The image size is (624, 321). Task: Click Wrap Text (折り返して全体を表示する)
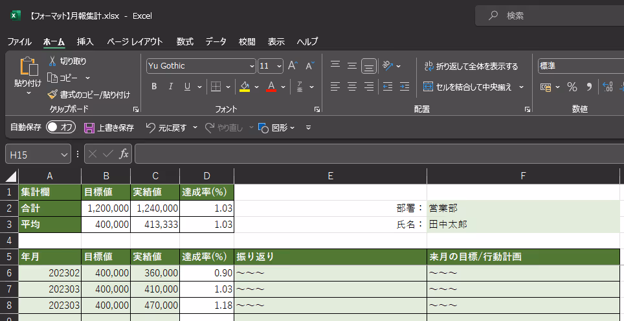pos(472,67)
